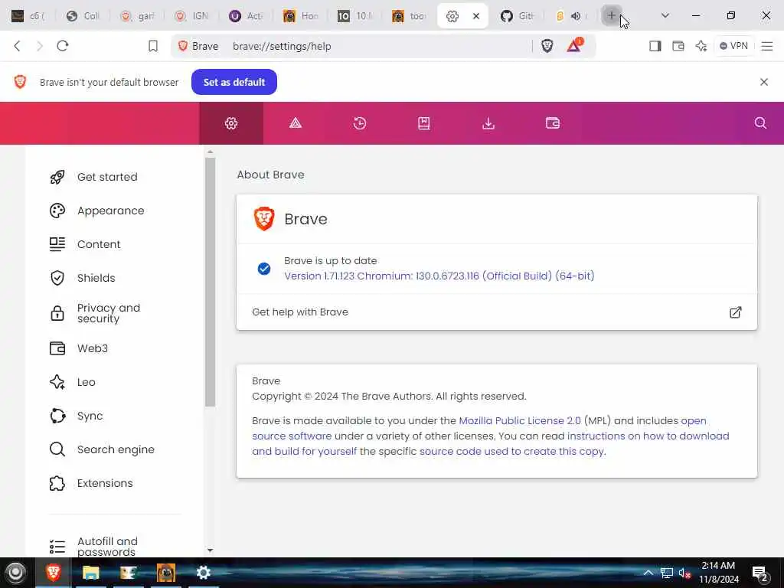Switch to the IGN tab
The image size is (784, 588).
(191, 16)
